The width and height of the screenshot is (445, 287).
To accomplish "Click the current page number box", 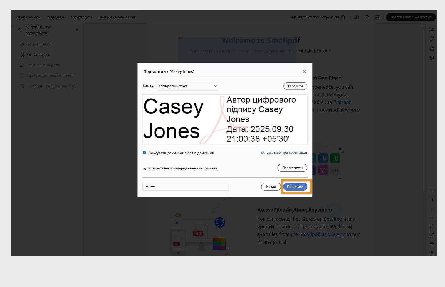I will (432, 191).
